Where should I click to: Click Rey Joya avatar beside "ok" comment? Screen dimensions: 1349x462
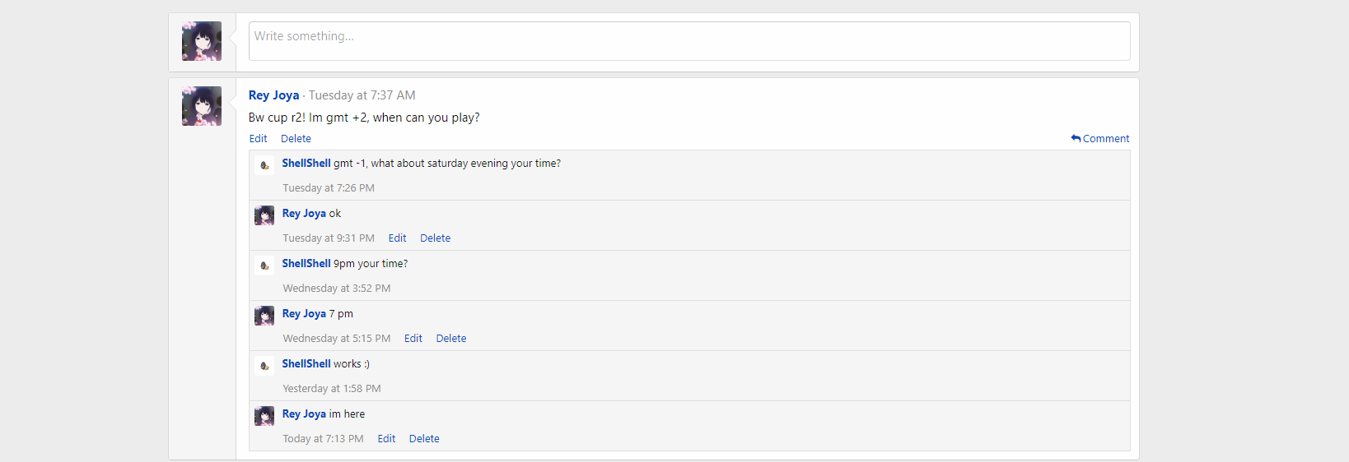264,215
